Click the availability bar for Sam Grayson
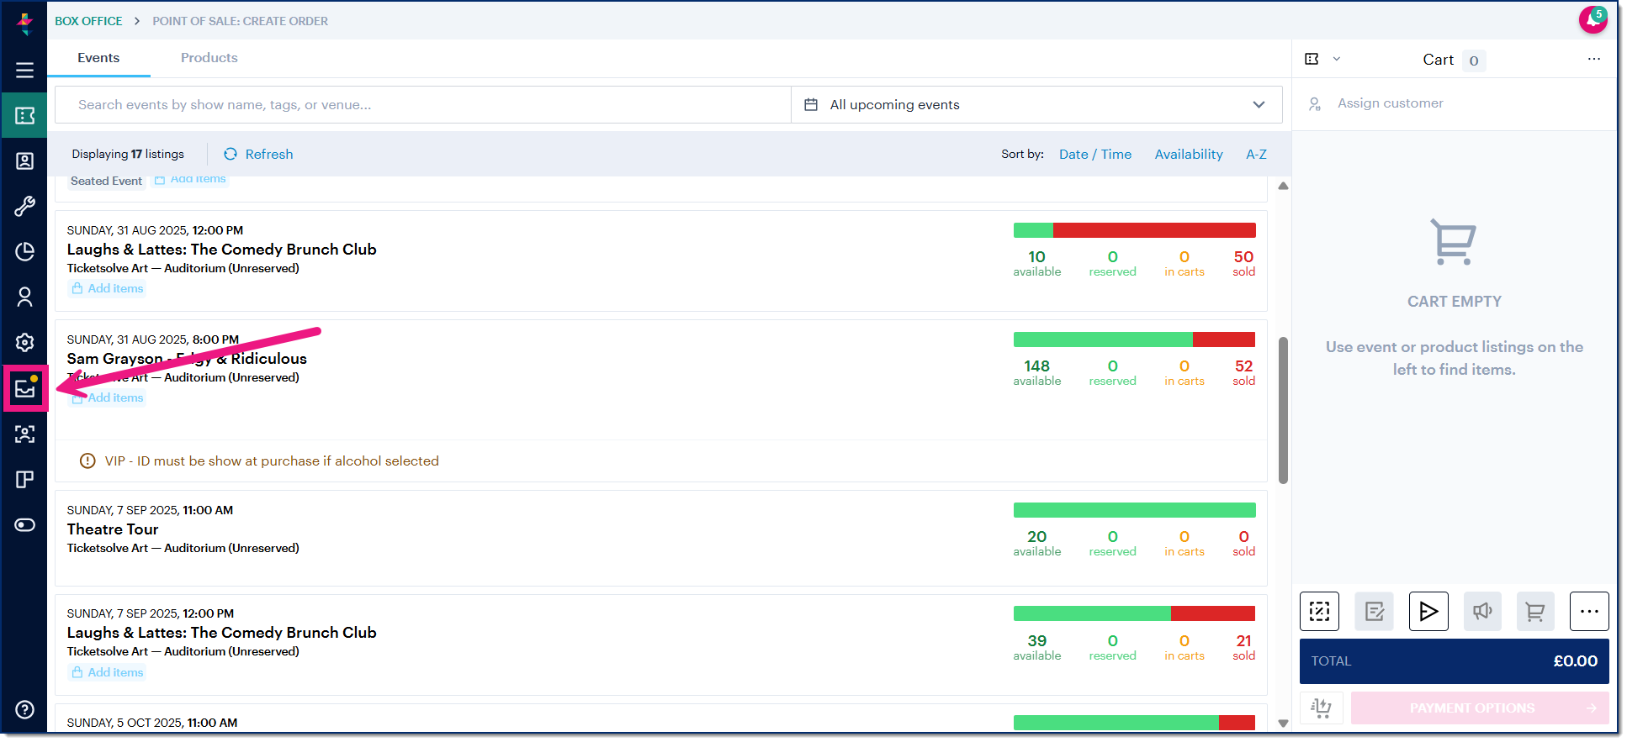The height and width of the screenshot is (742, 1627). click(x=1134, y=339)
